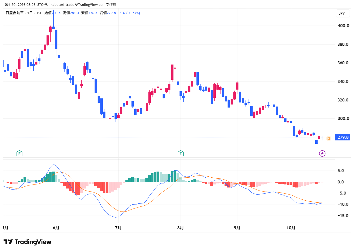Click the 8月 time axis label
354x251 pixels.
click(x=180, y=228)
